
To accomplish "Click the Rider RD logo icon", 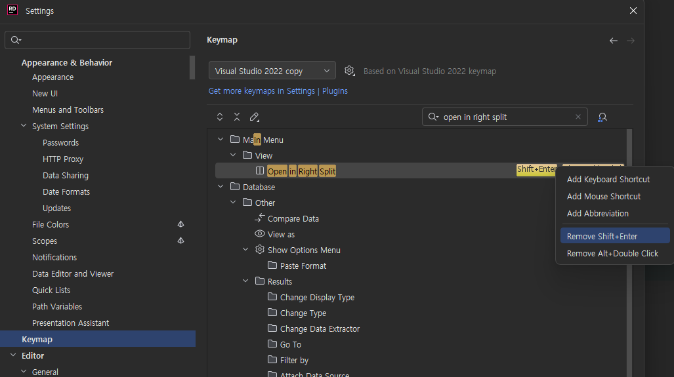I will 12,10.
